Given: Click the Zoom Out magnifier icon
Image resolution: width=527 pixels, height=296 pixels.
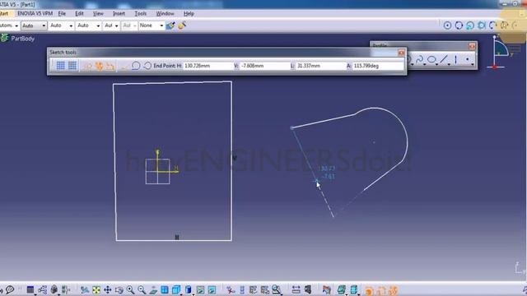Looking at the screenshot, I should [x=142, y=289].
